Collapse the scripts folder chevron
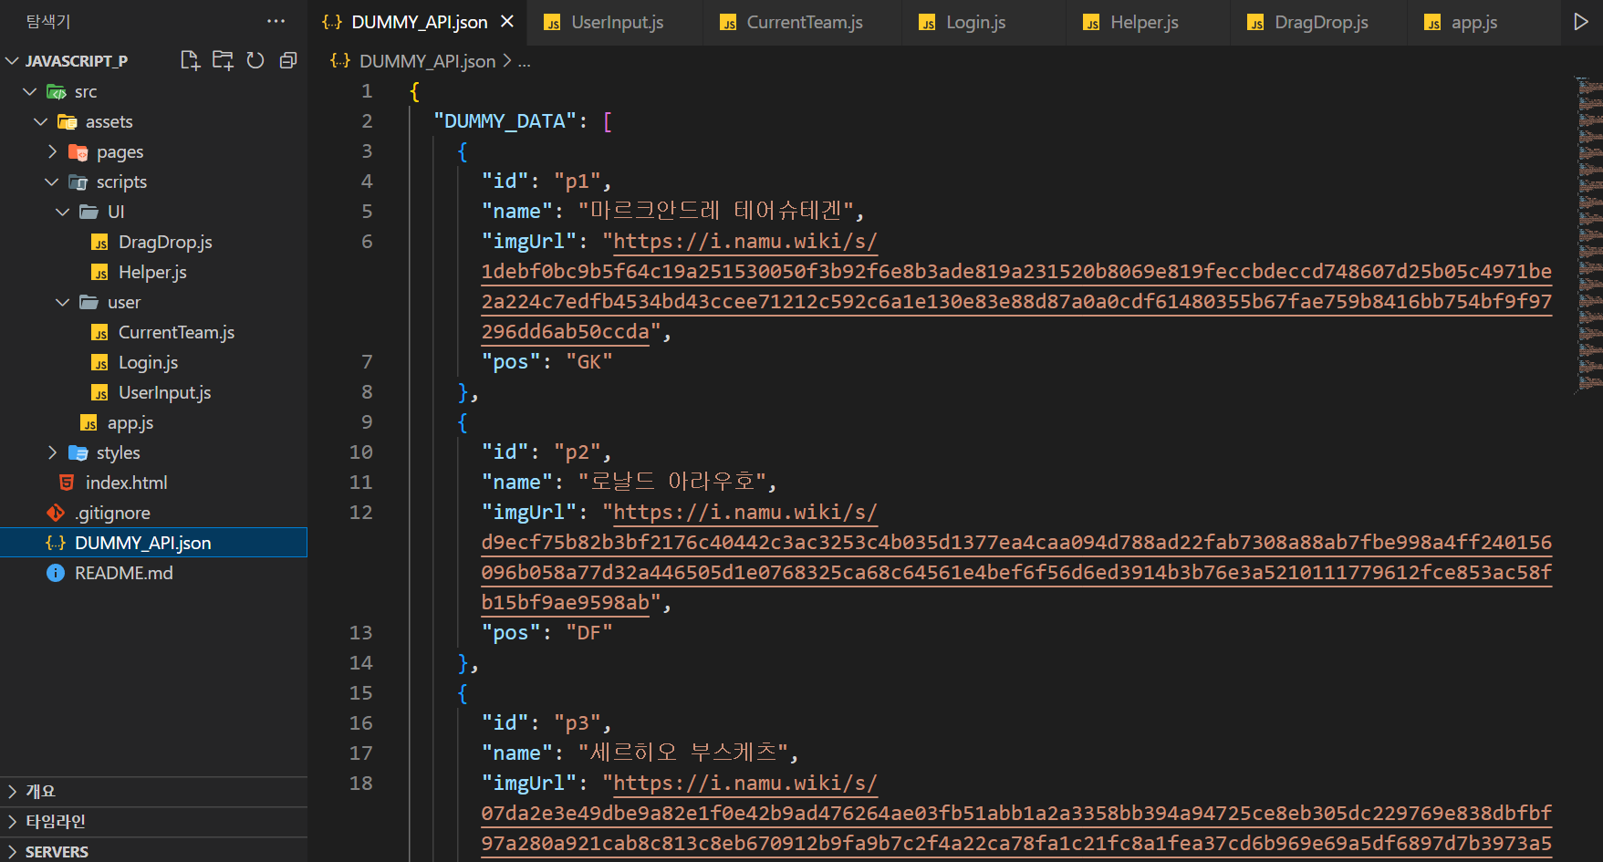1603x862 pixels. click(x=52, y=182)
